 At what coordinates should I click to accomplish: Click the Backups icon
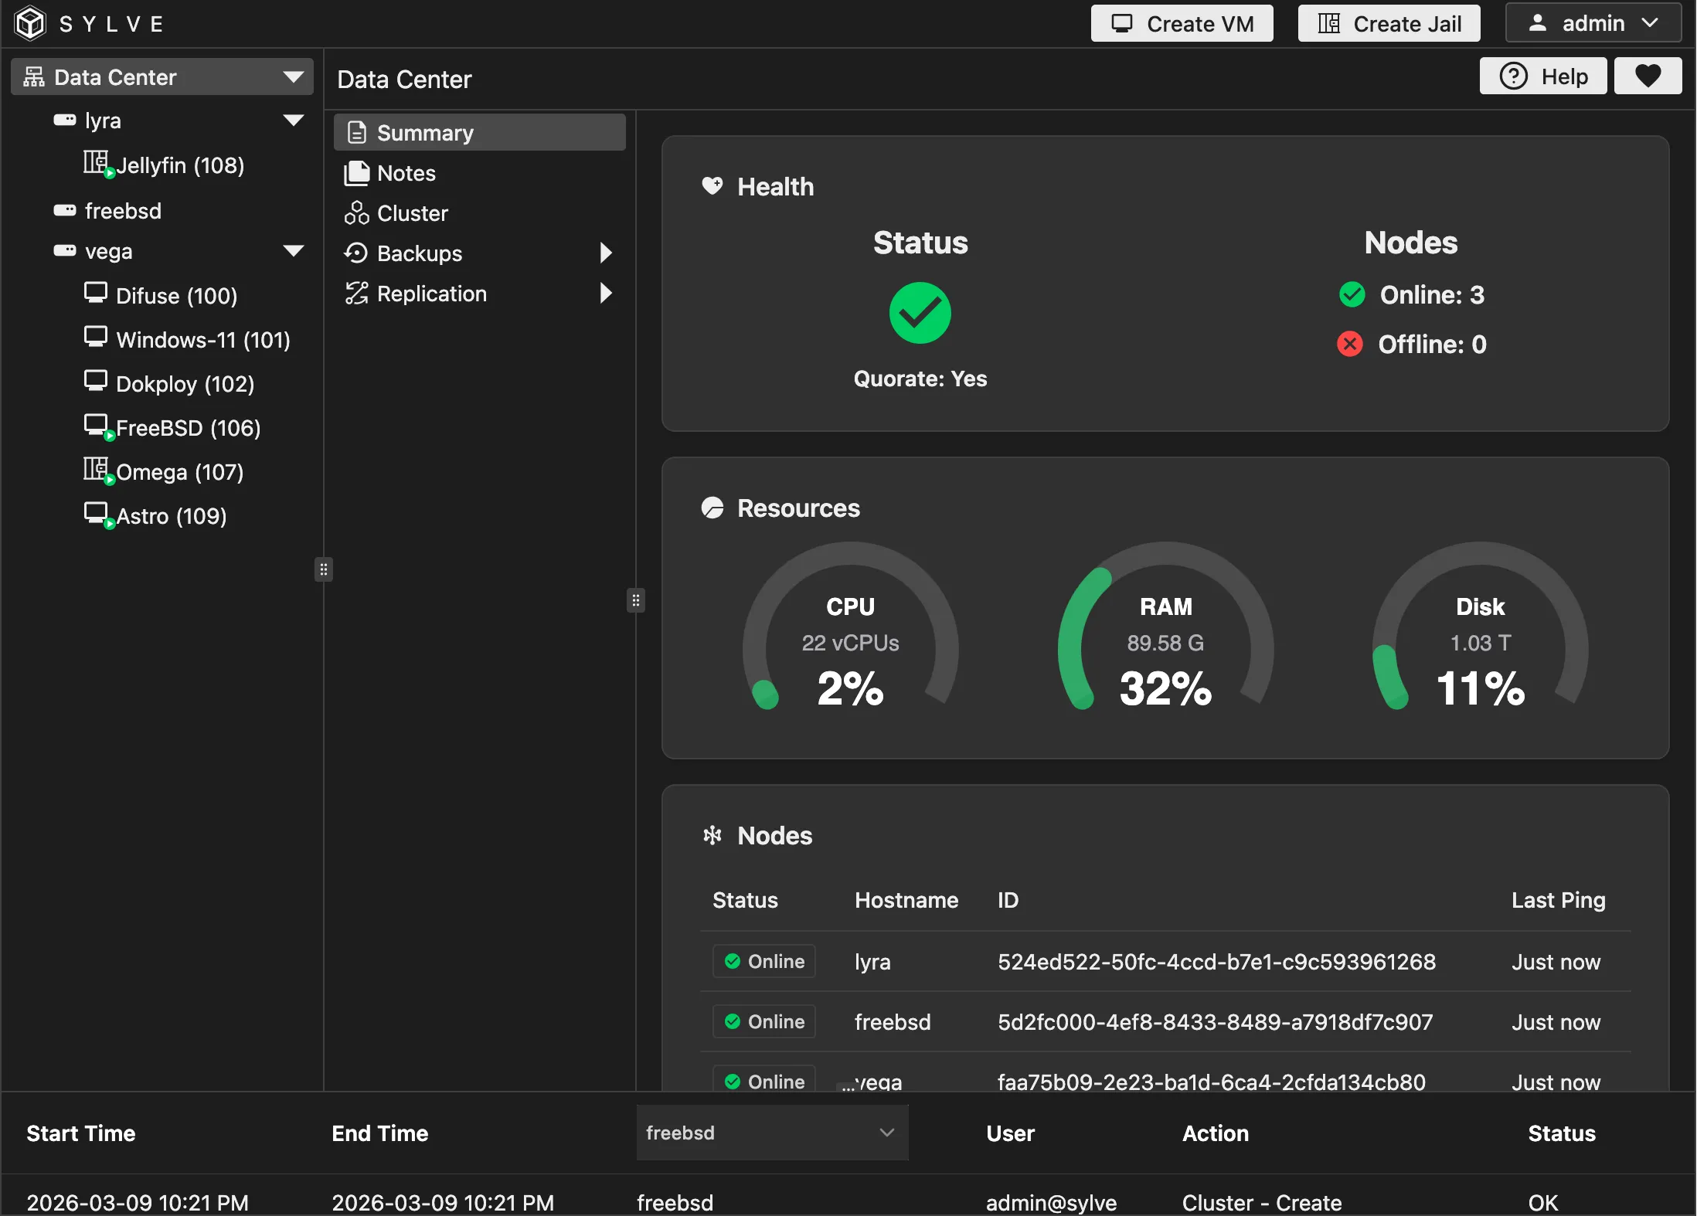tap(356, 253)
